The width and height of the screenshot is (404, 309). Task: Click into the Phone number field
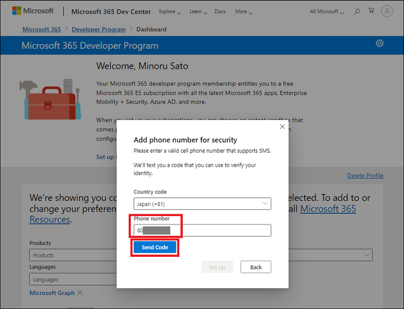coord(202,230)
